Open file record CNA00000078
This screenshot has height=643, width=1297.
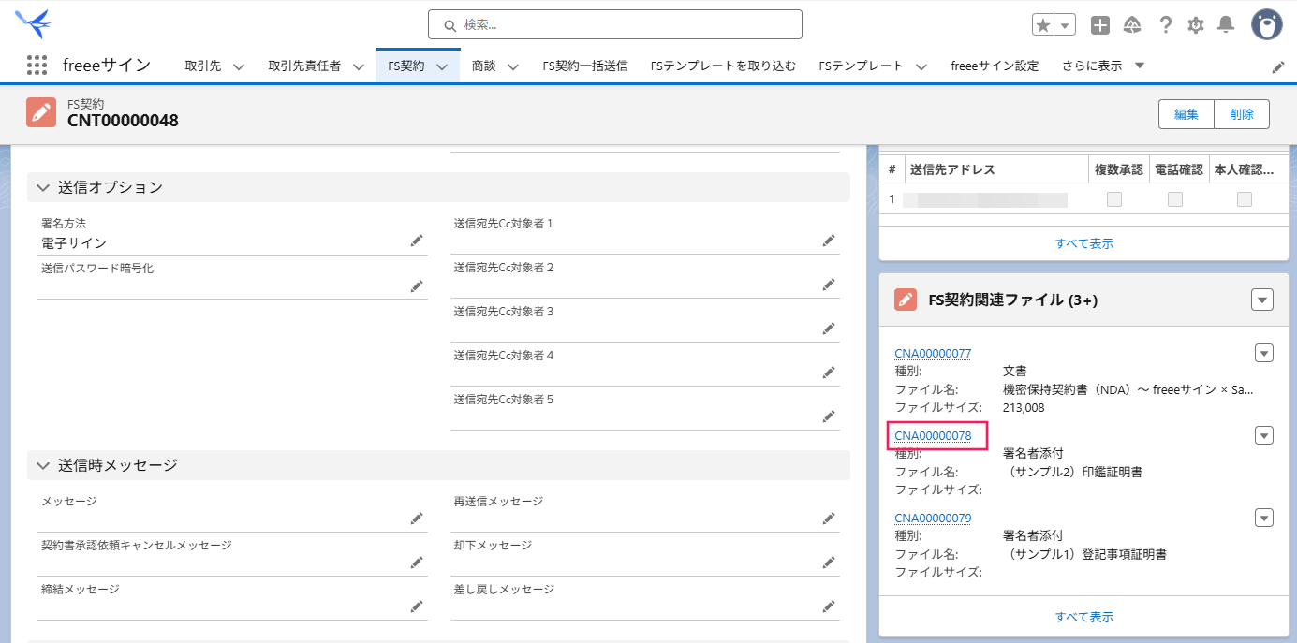click(933, 435)
